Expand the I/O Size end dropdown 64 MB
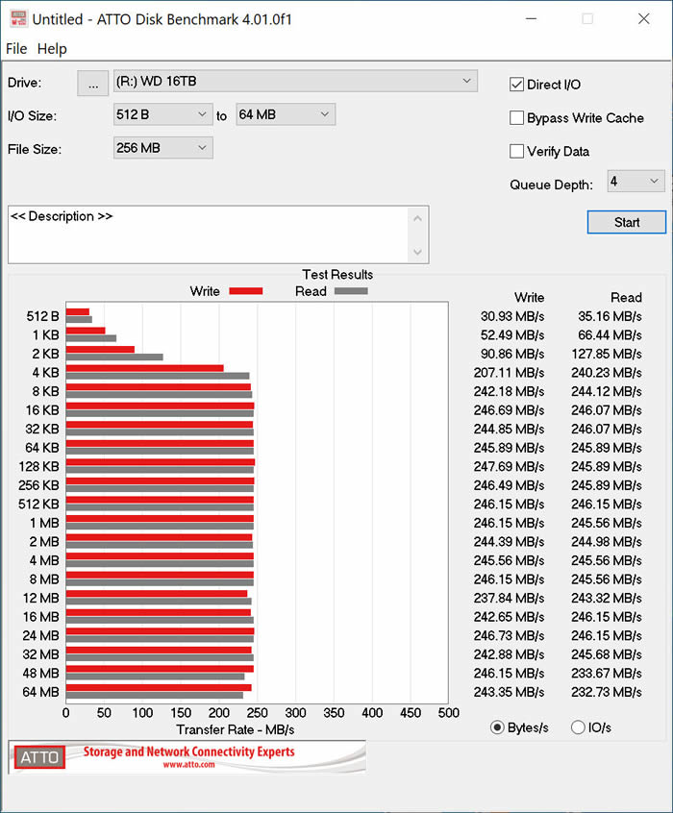673x813 pixels. point(286,114)
